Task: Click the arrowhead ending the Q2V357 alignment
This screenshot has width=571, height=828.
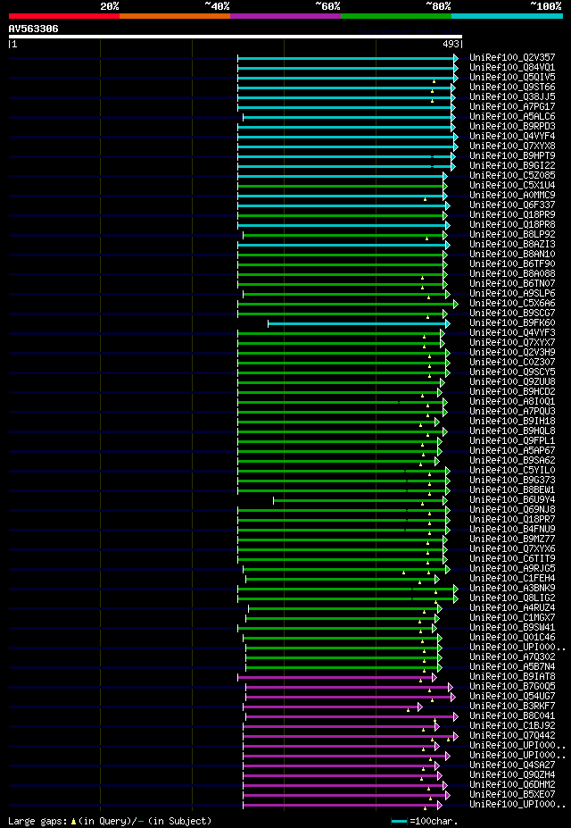Action: 456,59
